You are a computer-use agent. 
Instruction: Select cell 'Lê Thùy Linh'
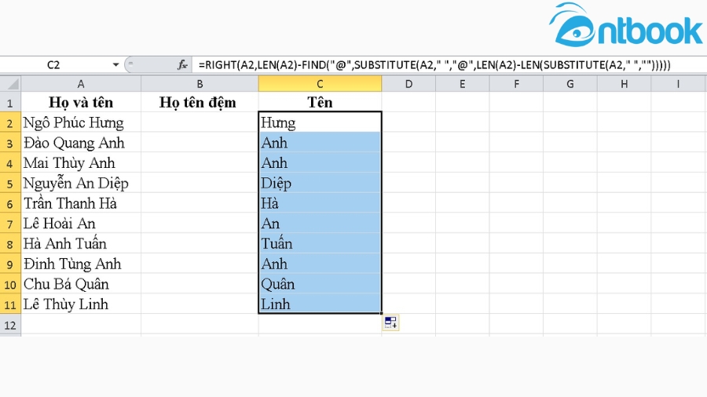(81, 304)
